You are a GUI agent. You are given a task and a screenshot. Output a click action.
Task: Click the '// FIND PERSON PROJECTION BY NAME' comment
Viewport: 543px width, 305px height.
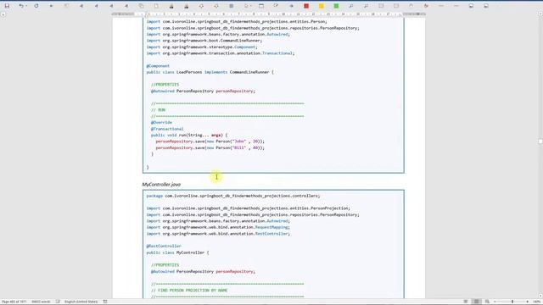coord(189,290)
